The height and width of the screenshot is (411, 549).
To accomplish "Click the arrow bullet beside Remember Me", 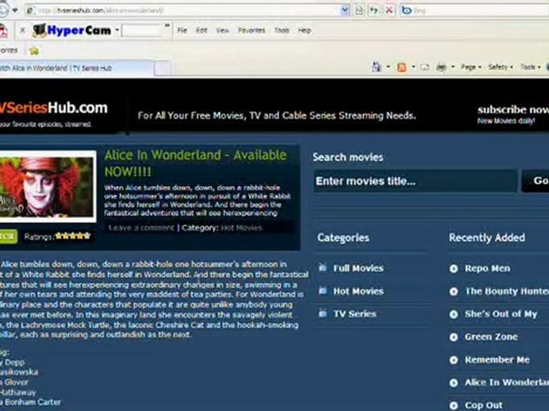I will [453, 360].
